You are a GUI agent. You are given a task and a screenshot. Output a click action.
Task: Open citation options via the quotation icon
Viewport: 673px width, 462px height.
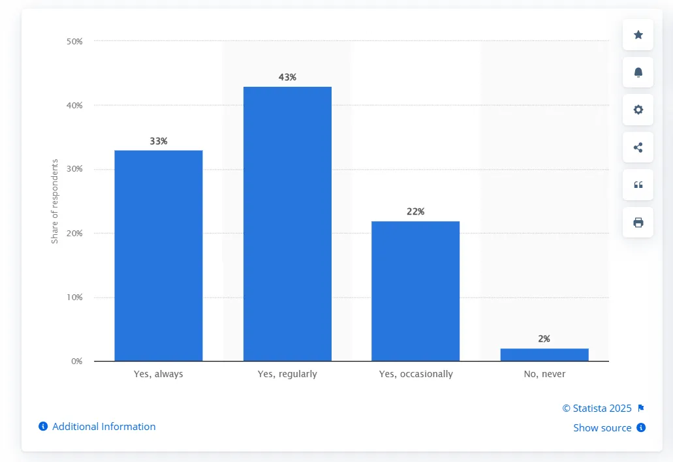(x=638, y=185)
